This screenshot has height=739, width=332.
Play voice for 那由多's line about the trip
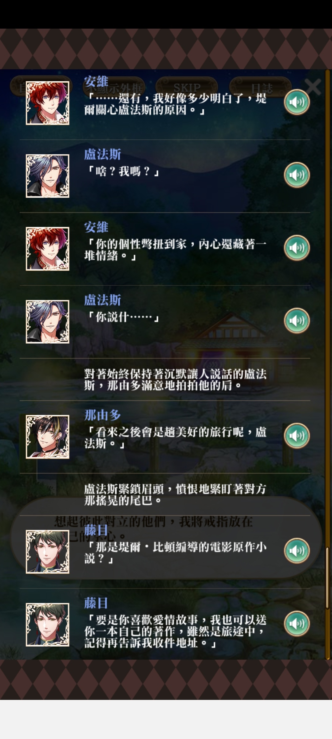coord(297,436)
